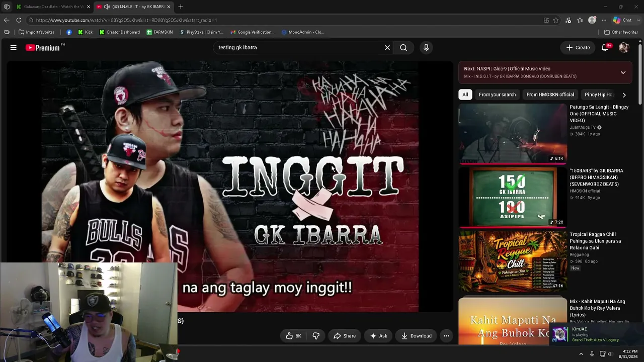
Task: Show more filter chips arrow
Action: tap(624, 95)
